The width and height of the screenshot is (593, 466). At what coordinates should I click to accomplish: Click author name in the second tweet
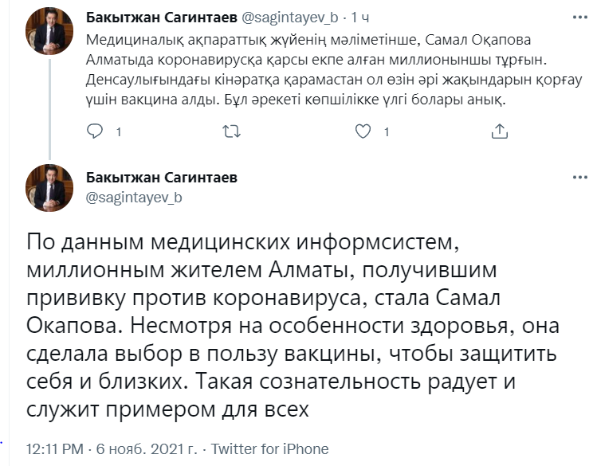(161, 178)
